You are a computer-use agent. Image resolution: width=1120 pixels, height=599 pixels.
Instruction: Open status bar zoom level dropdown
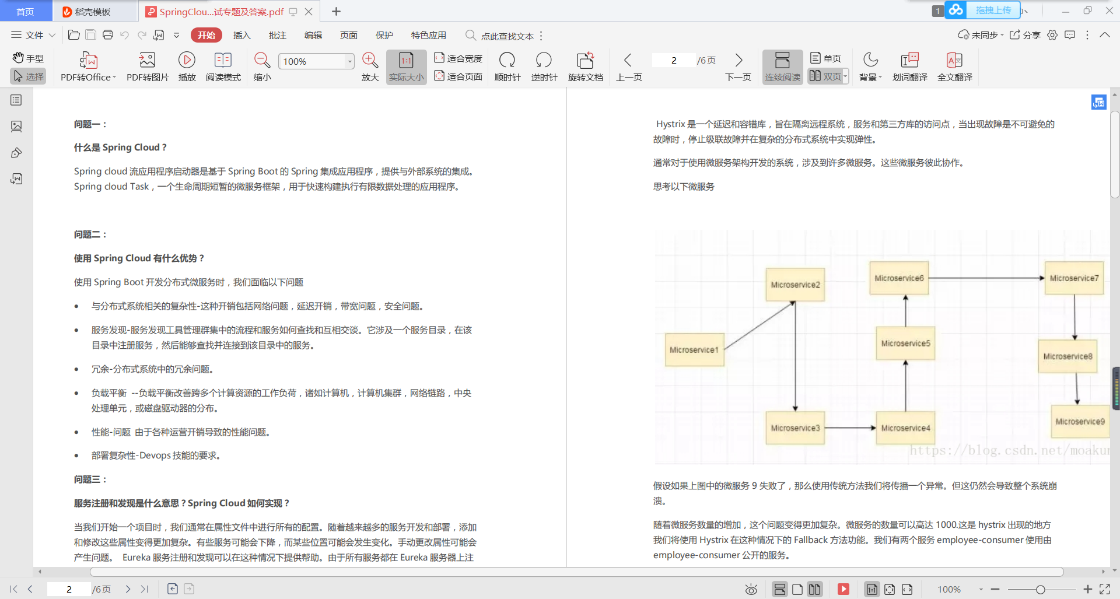point(981,589)
